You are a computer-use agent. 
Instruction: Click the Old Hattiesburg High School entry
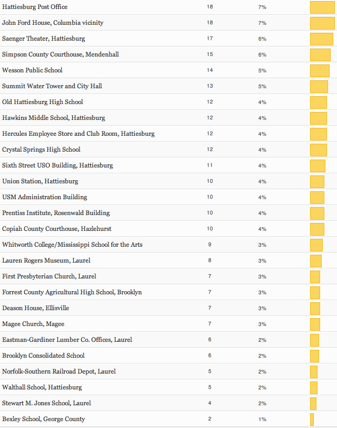pyautogui.click(x=42, y=102)
